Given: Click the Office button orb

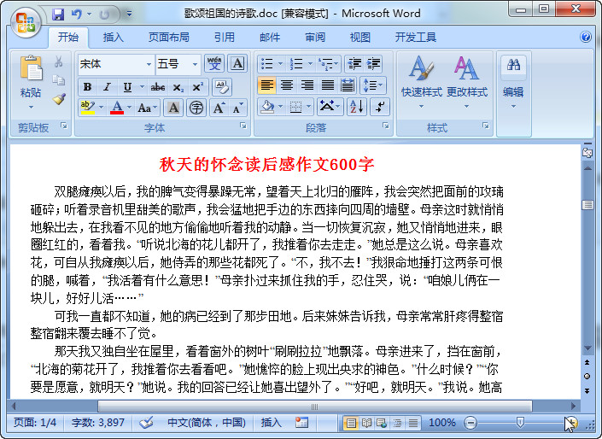Looking at the screenshot, I should [26, 22].
